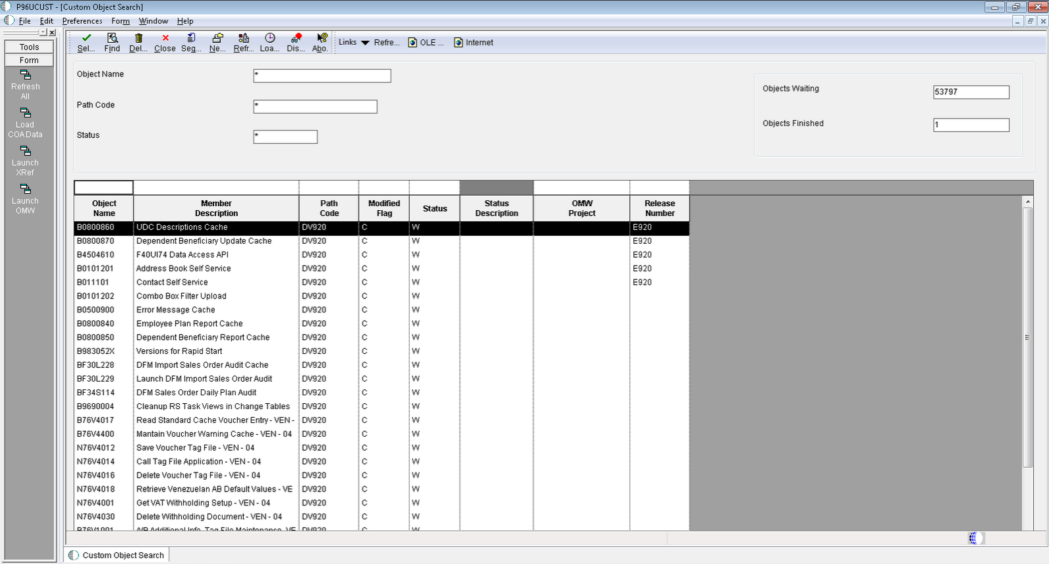Click Load COA Data in side panel
Screen dimensions: 1049x564
click(25, 123)
